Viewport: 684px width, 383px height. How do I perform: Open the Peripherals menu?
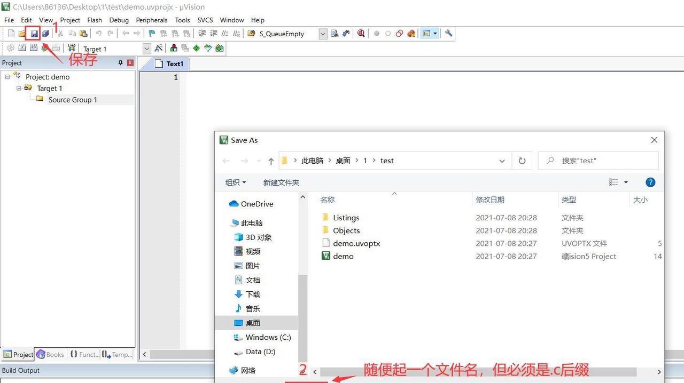point(152,20)
